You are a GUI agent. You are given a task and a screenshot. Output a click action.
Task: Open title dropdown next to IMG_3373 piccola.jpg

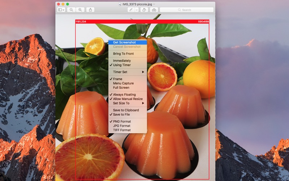(x=154, y=4)
